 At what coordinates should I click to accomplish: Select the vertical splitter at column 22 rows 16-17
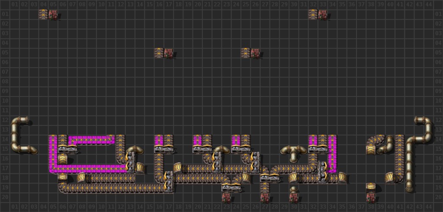[216, 162]
